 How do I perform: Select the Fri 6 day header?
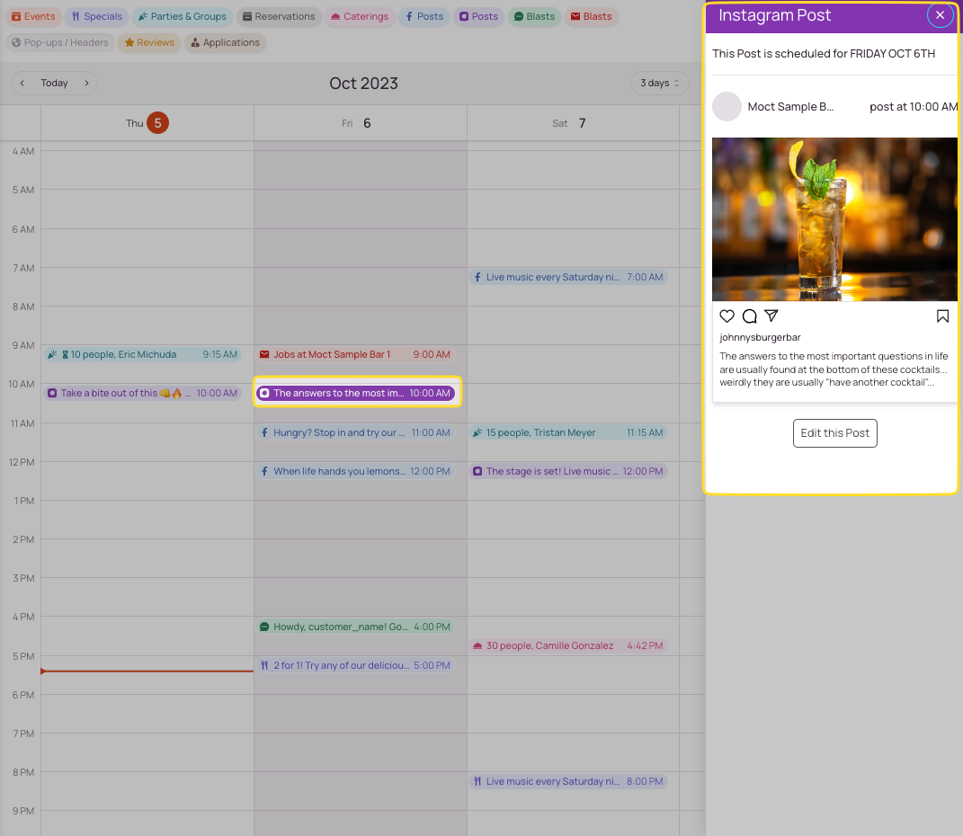(361, 123)
